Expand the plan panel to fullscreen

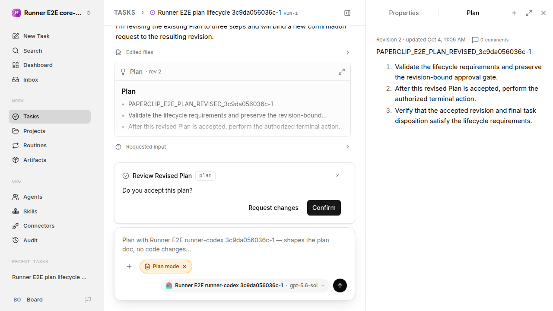tap(529, 13)
